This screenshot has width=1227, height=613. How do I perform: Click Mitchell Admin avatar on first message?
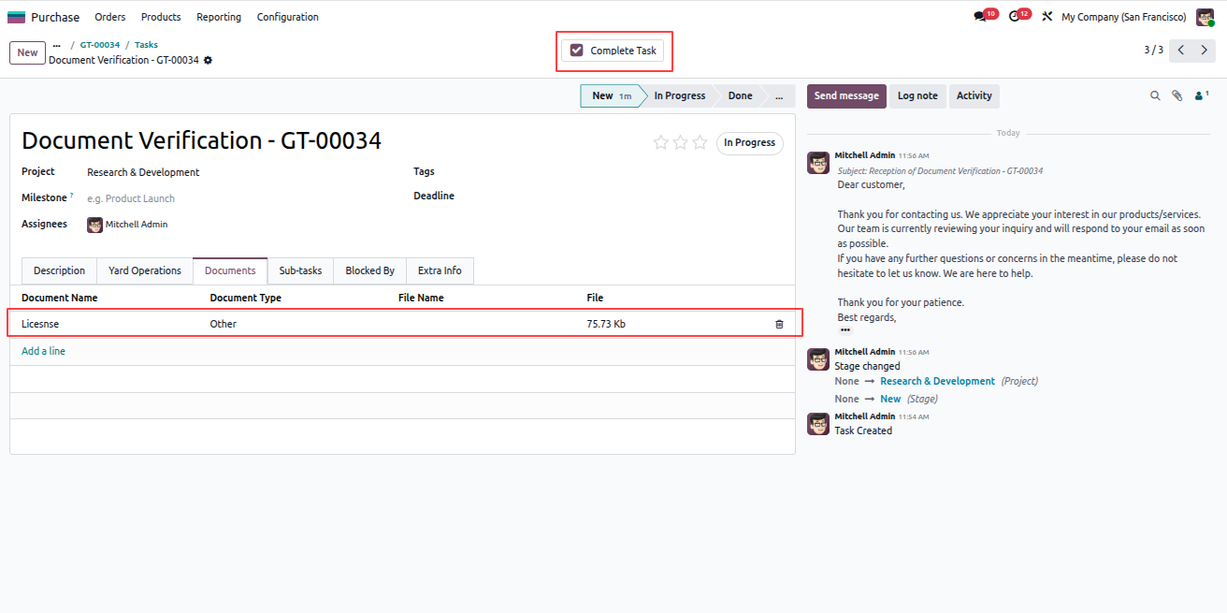818,163
